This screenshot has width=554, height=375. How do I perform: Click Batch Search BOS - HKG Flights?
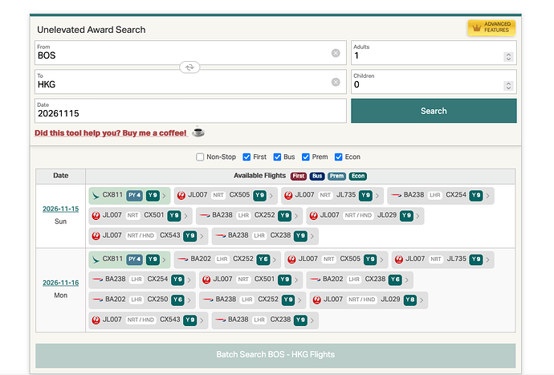[x=275, y=354]
